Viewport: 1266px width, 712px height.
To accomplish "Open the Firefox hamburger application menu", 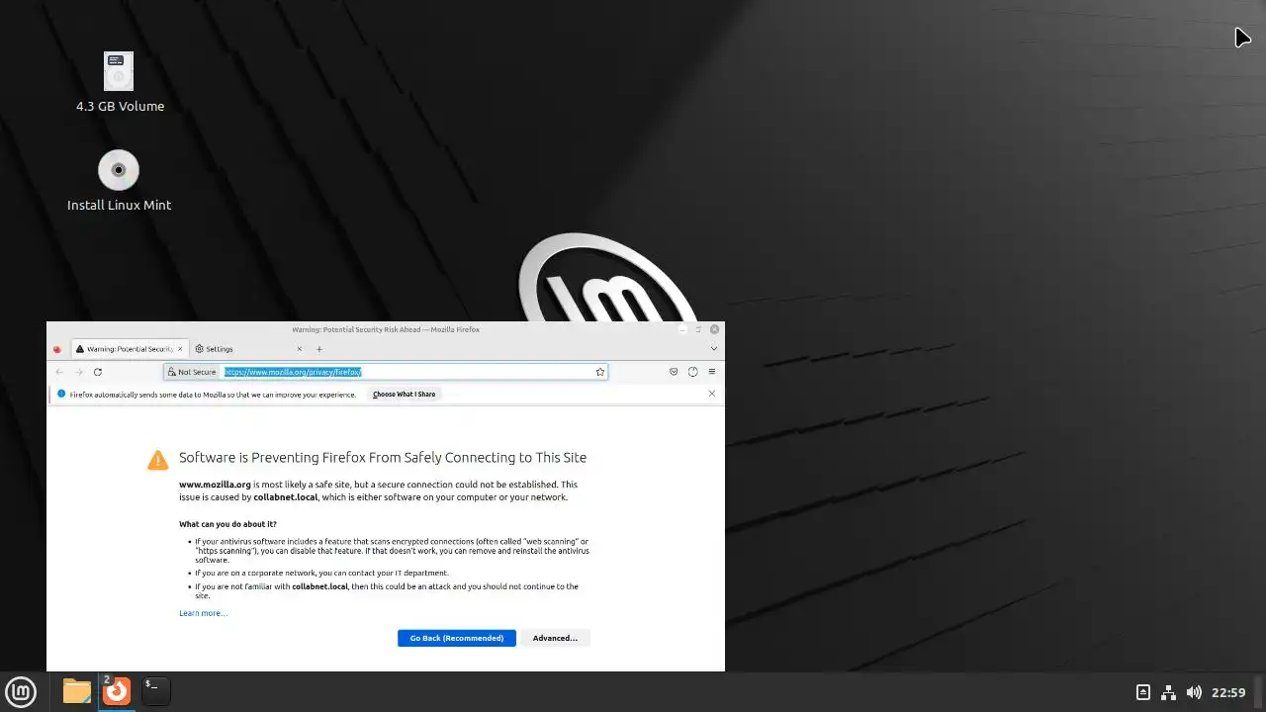I will pos(711,372).
